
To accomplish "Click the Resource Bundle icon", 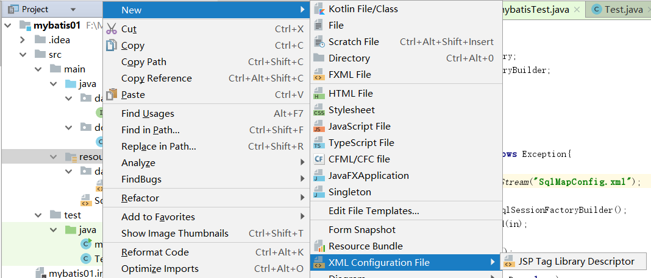I will pos(319,246).
